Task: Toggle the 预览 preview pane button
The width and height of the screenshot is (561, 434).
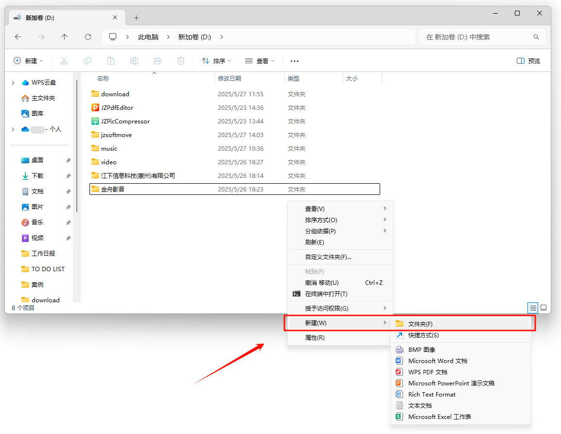Action: pos(528,61)
